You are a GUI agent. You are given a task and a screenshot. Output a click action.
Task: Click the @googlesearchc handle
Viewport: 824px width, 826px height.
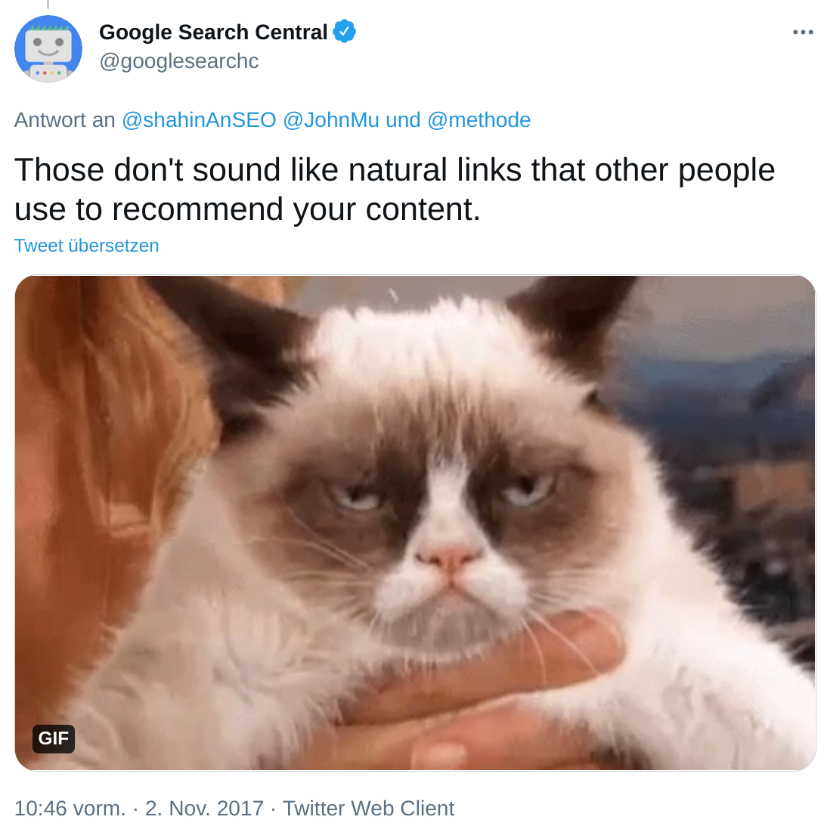[178, 61]
